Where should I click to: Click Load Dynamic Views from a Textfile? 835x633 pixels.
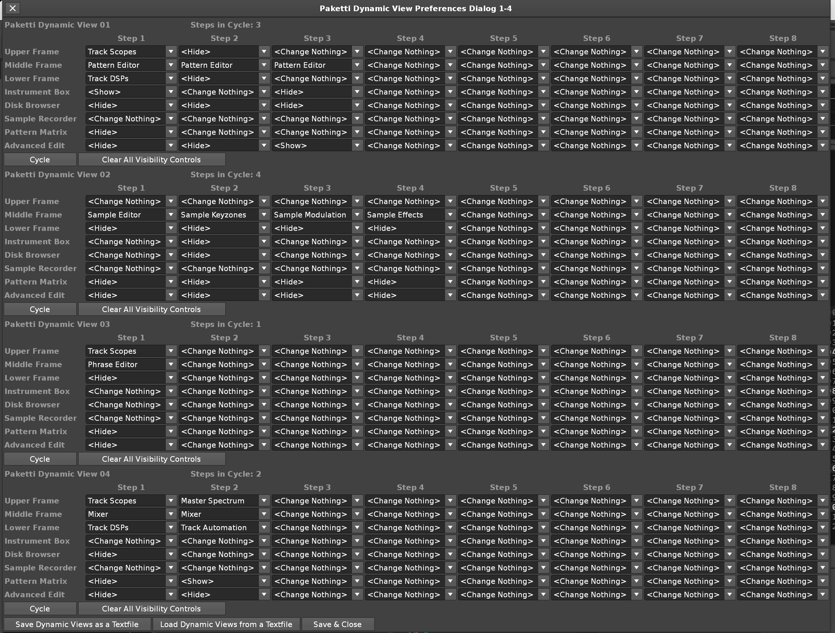point(226,624)
